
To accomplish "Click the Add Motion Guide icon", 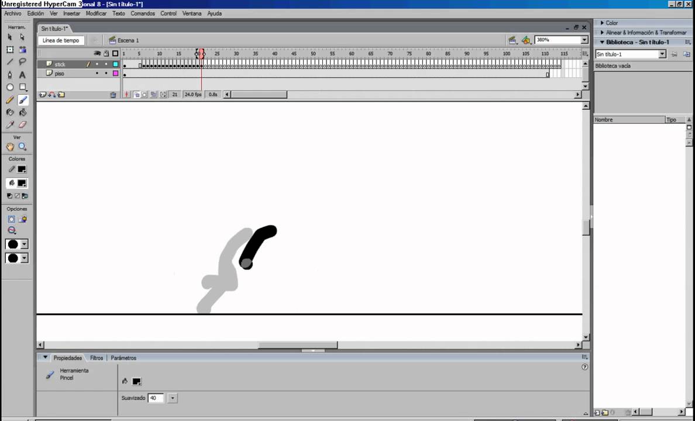I will coord(52,94).
